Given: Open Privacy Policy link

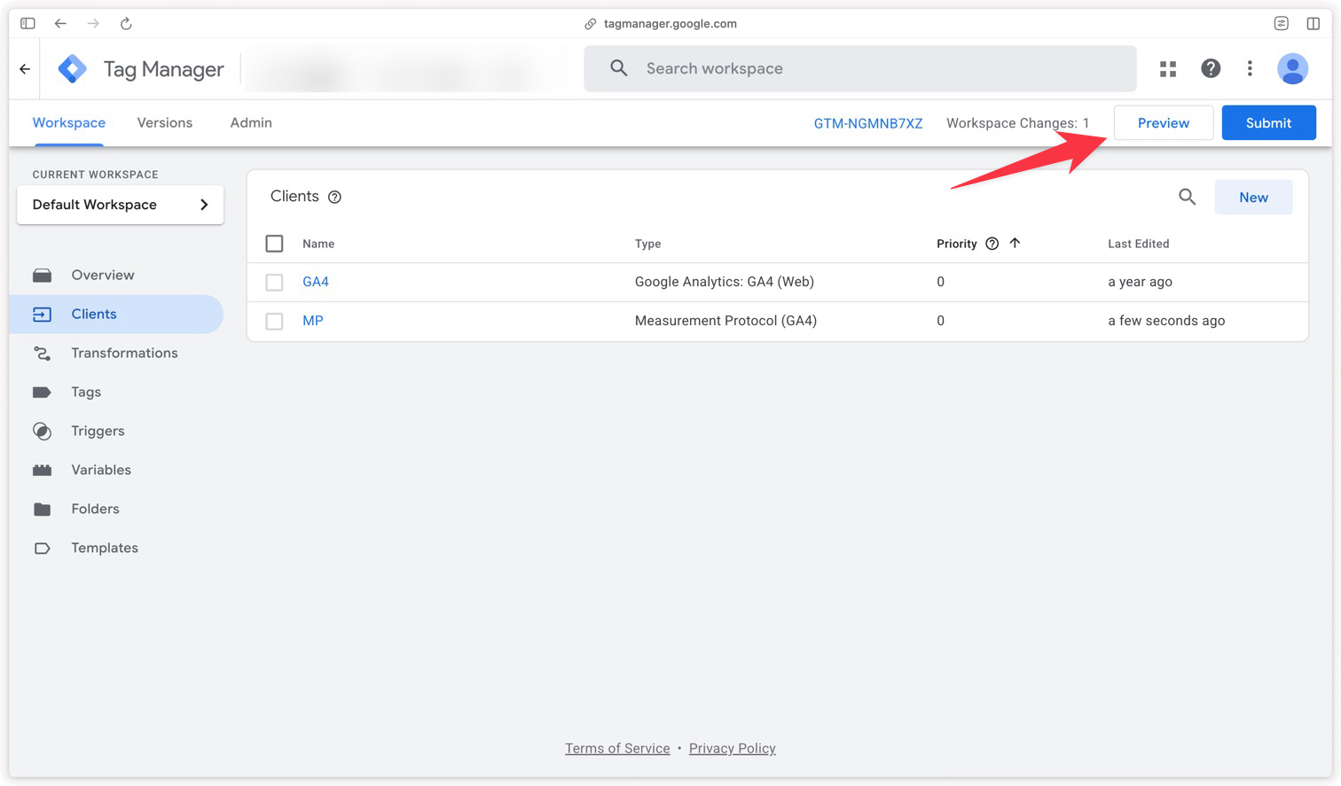Looking at the screenshot, I should coord(733,748).
